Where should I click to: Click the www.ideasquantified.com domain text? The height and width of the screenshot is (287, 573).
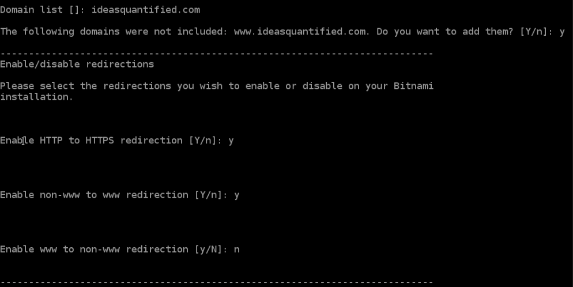click(x=299, y=32)
